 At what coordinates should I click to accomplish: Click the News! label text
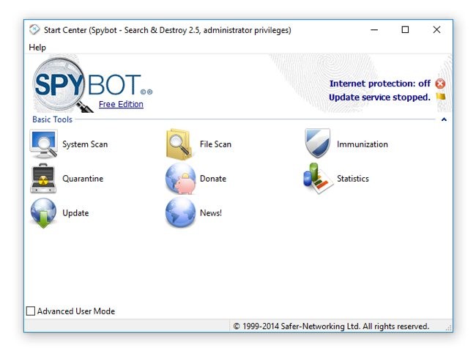[x=211, y=213]
